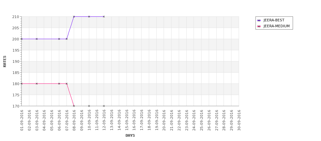
Task: Click JEERA-BEST 210 point on 12-09-2016
Action: point(104,16)
